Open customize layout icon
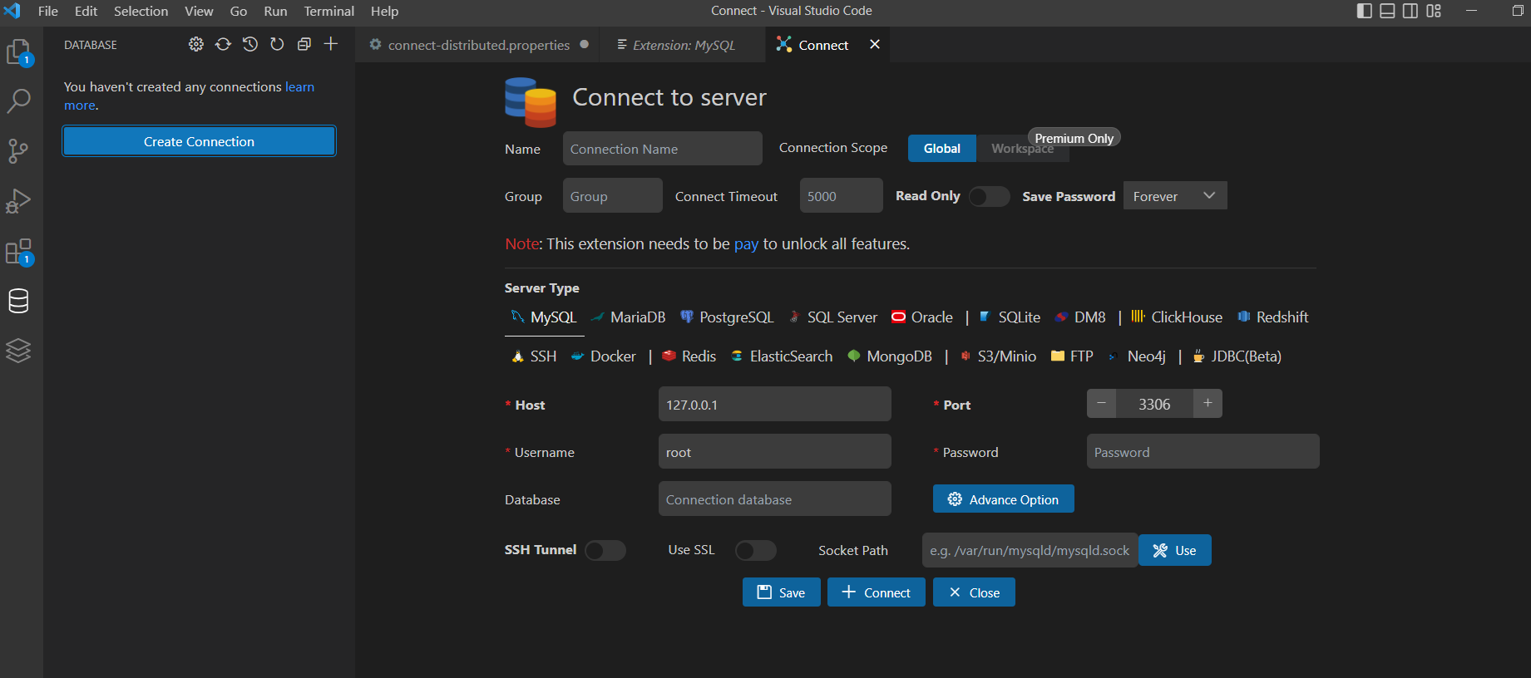 pyautogui.click(x=1434, y=11)
